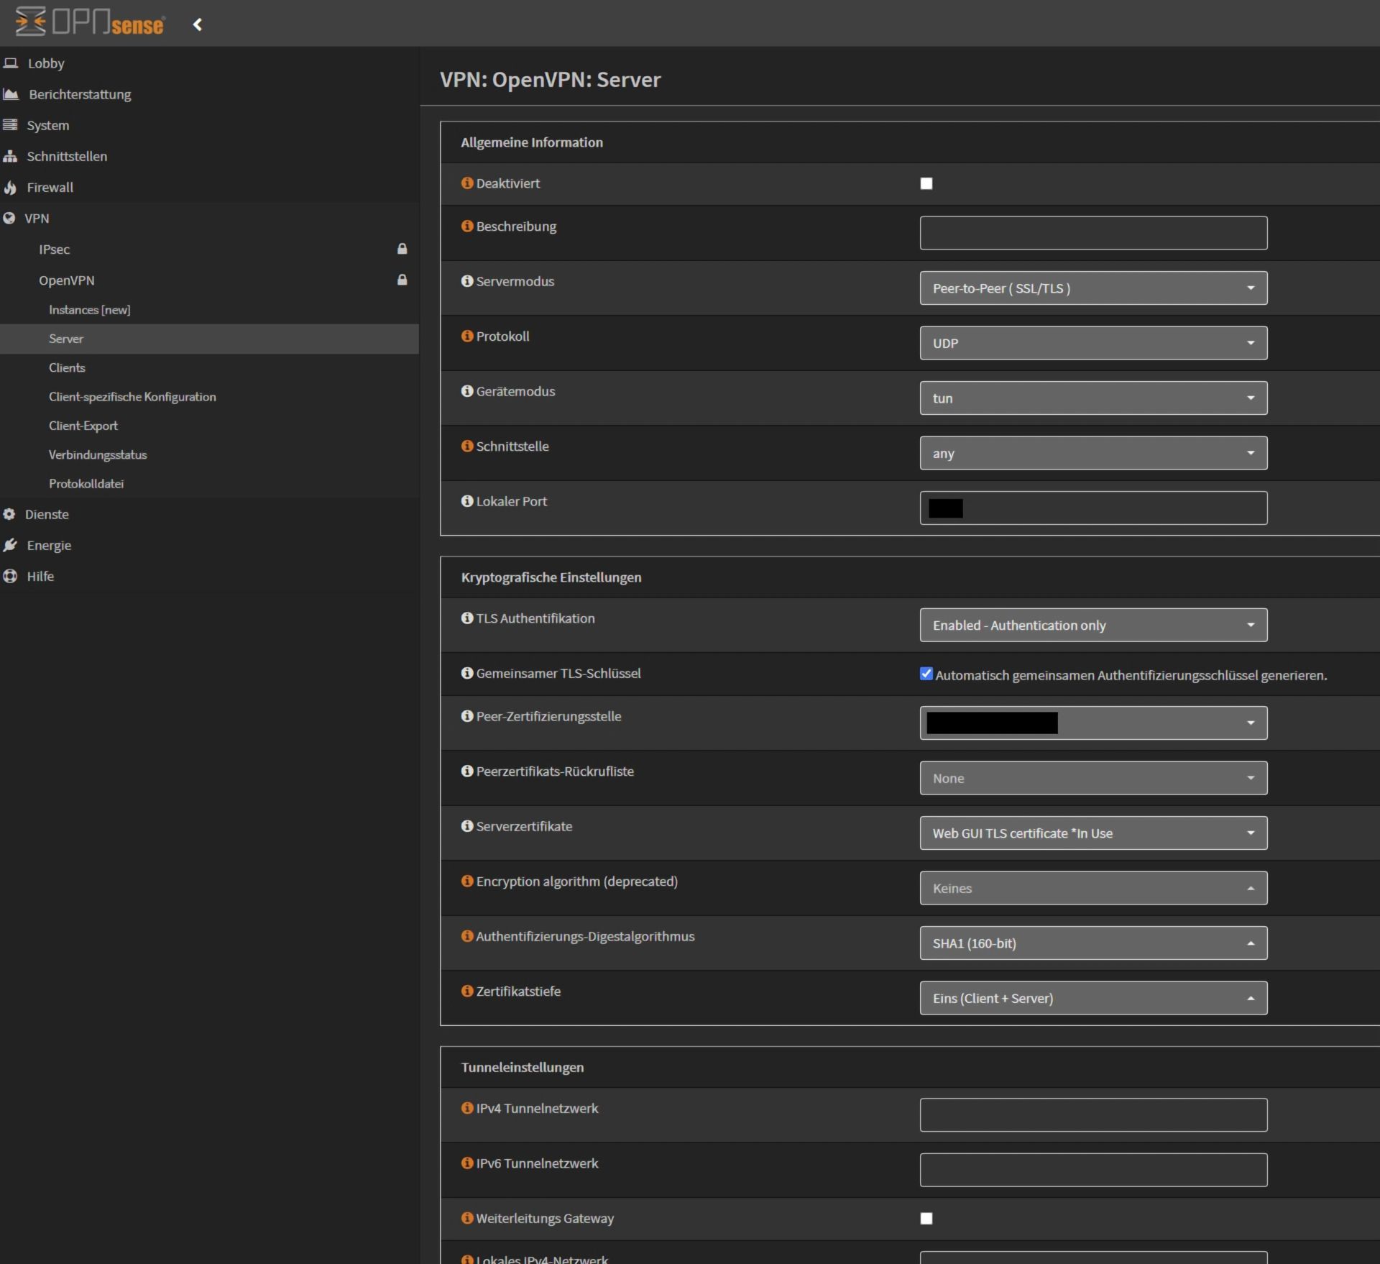Toggle the Deaktiviert checkbox
The width and height of the screenshot is (1380, 1264).
926,183
